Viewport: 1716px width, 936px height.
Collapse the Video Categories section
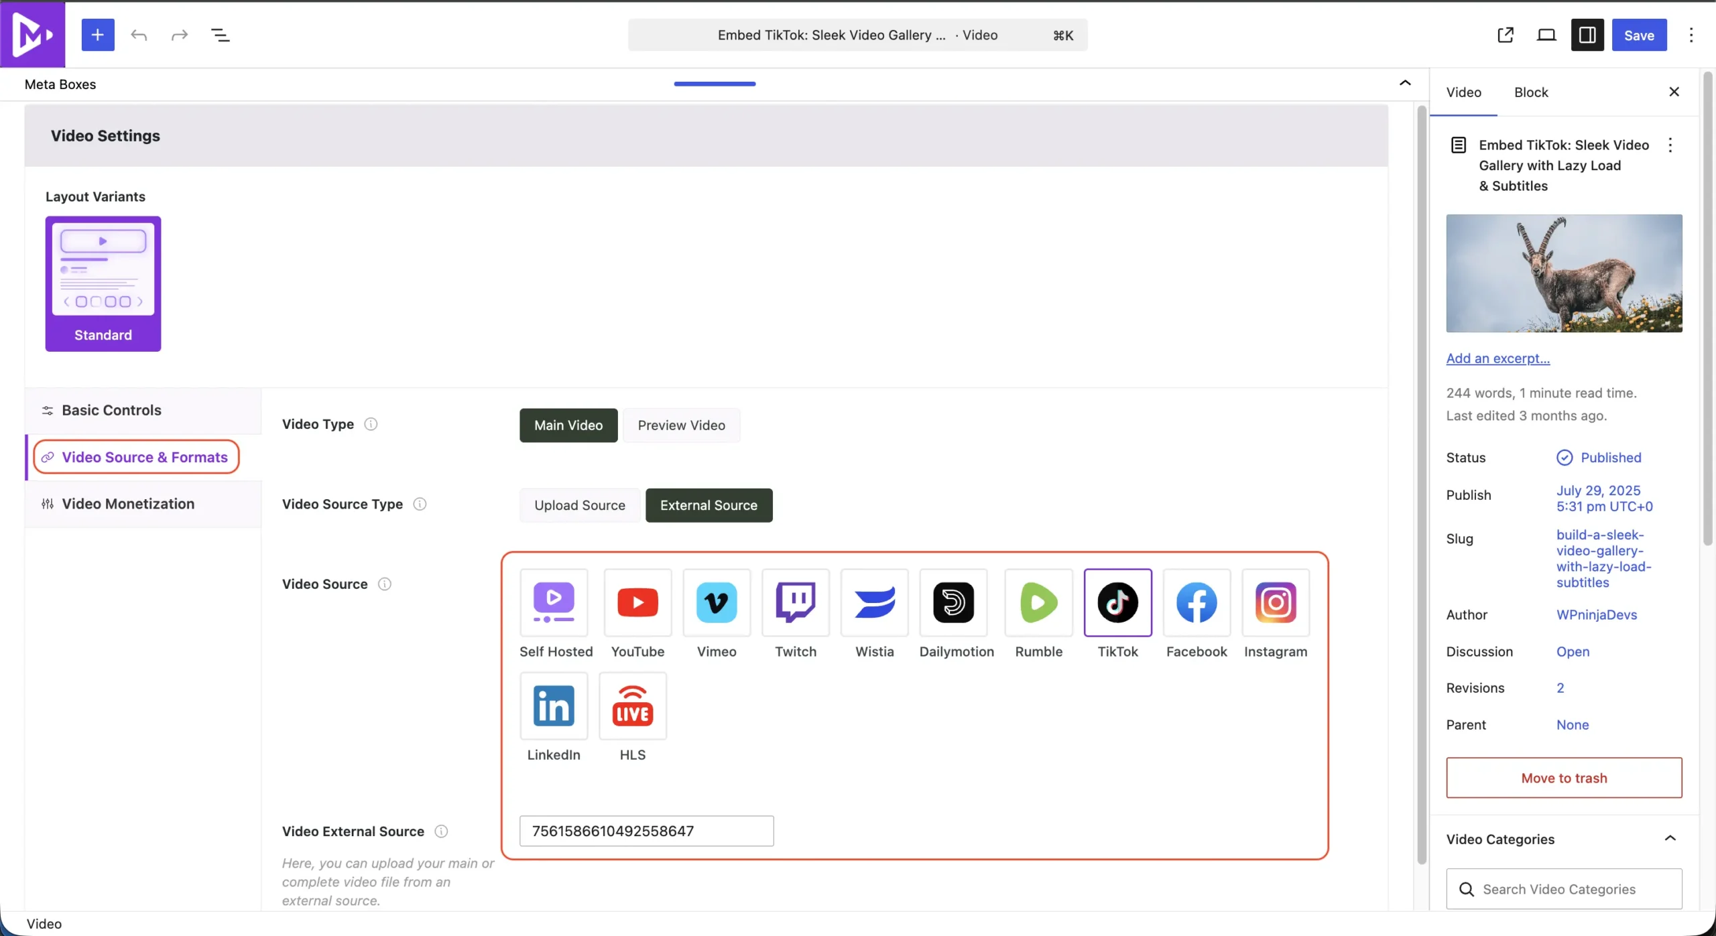[x=1670, y=839]
